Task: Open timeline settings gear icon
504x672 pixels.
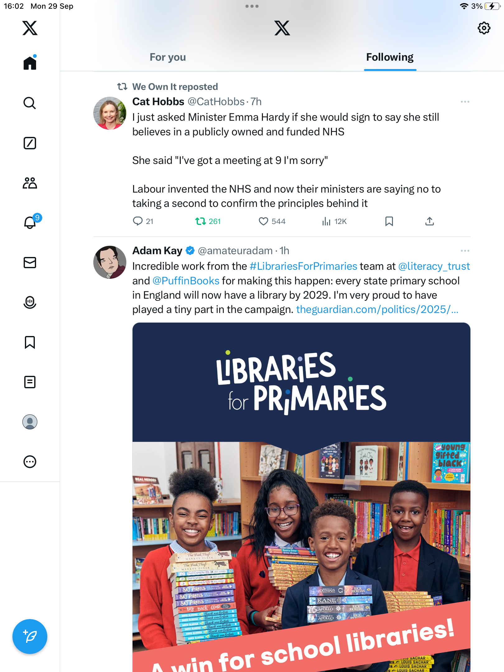Action: 484,28
